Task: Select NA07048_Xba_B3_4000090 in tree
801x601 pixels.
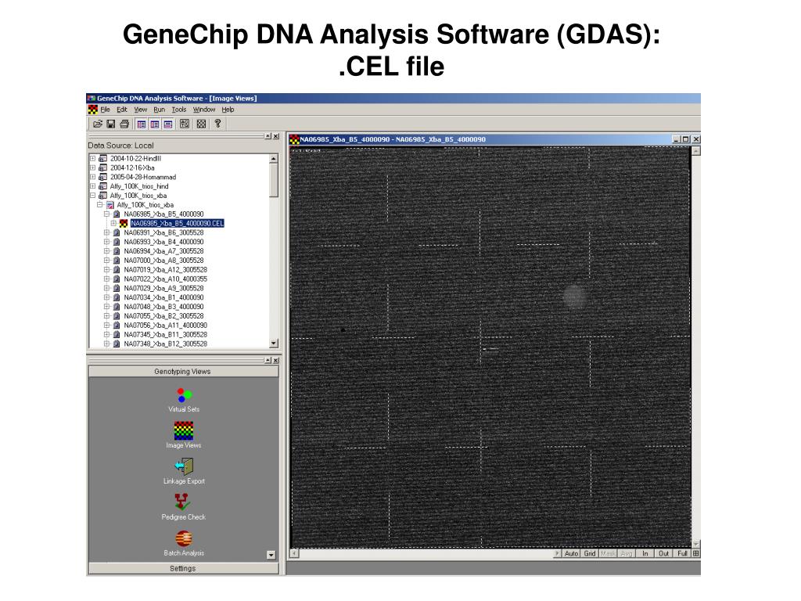Action: 163,307
